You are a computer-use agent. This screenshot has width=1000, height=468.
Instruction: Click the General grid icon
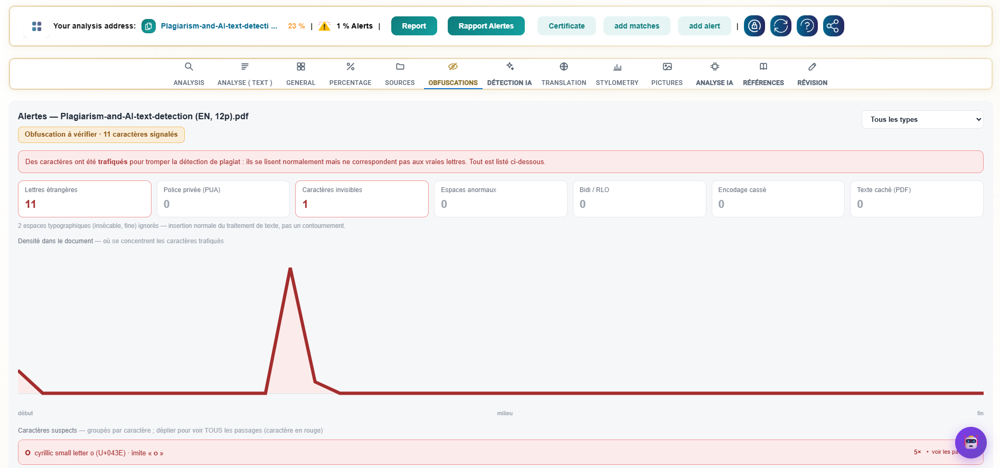pyautogui.click(x=301, y=66)
